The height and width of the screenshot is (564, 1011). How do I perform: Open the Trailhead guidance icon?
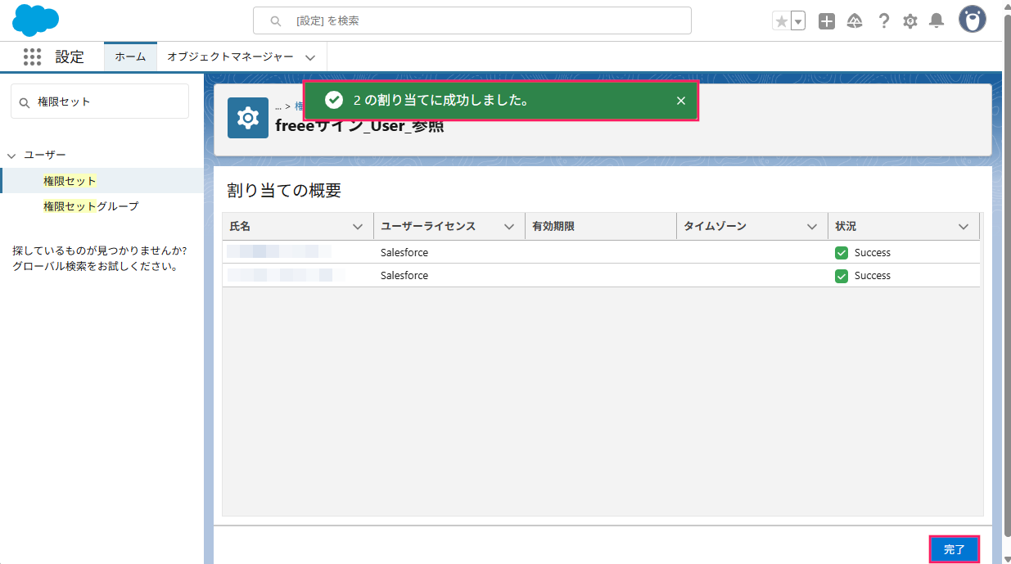855,21
